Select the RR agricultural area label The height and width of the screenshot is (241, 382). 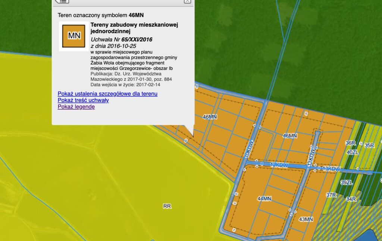[x=167, y=206]
